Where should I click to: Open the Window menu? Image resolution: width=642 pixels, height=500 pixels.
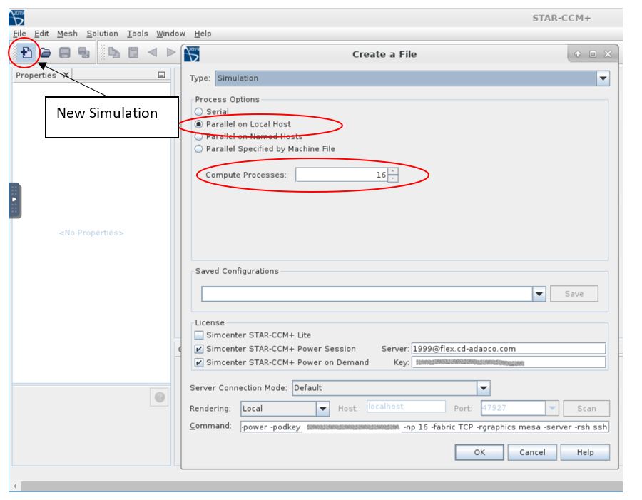[x=170, y=34]
